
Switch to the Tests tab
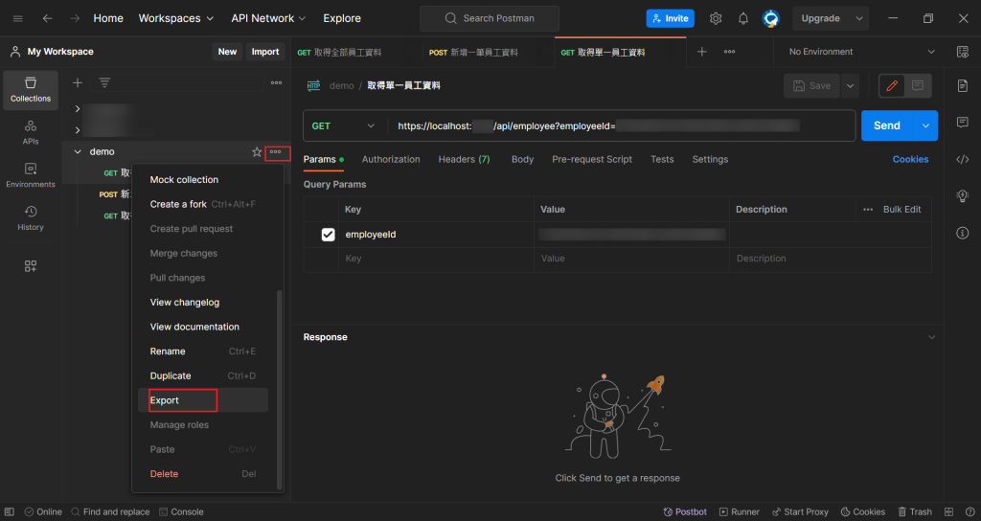pyautogui.click(x=662, y=160)
